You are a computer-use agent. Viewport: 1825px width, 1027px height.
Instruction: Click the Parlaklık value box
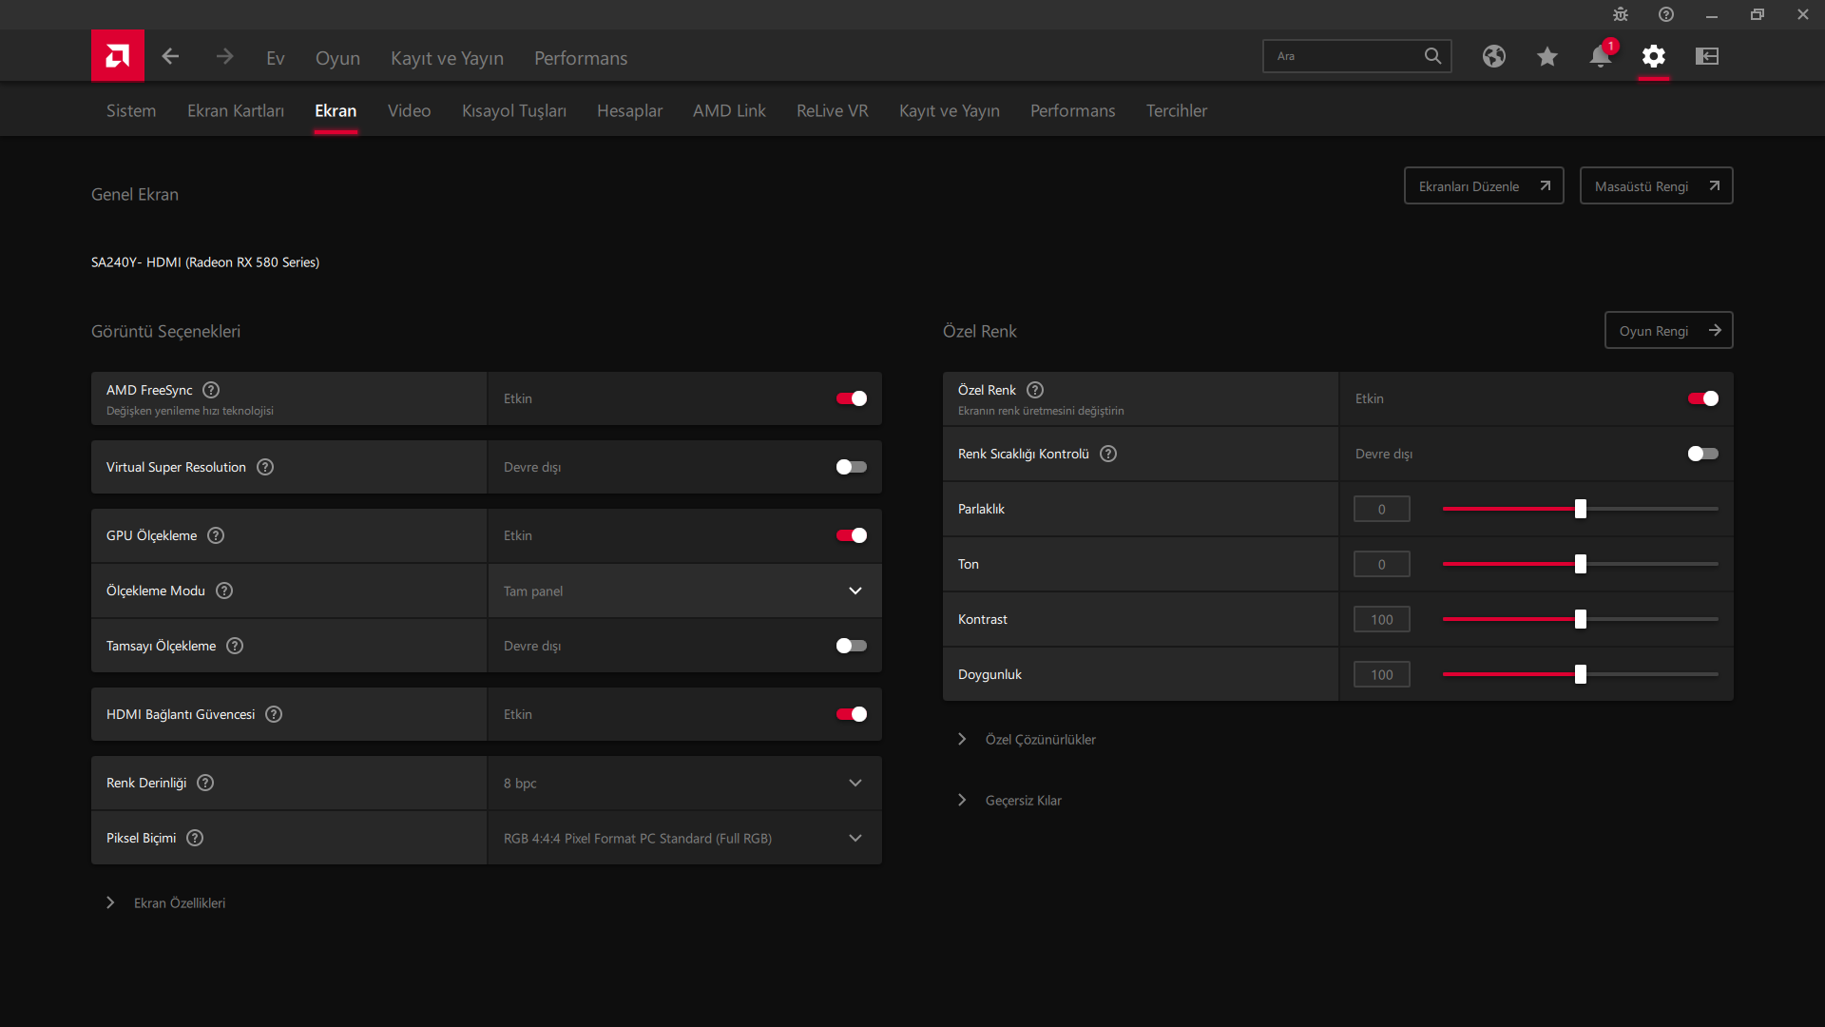(x=1382, y=509)
